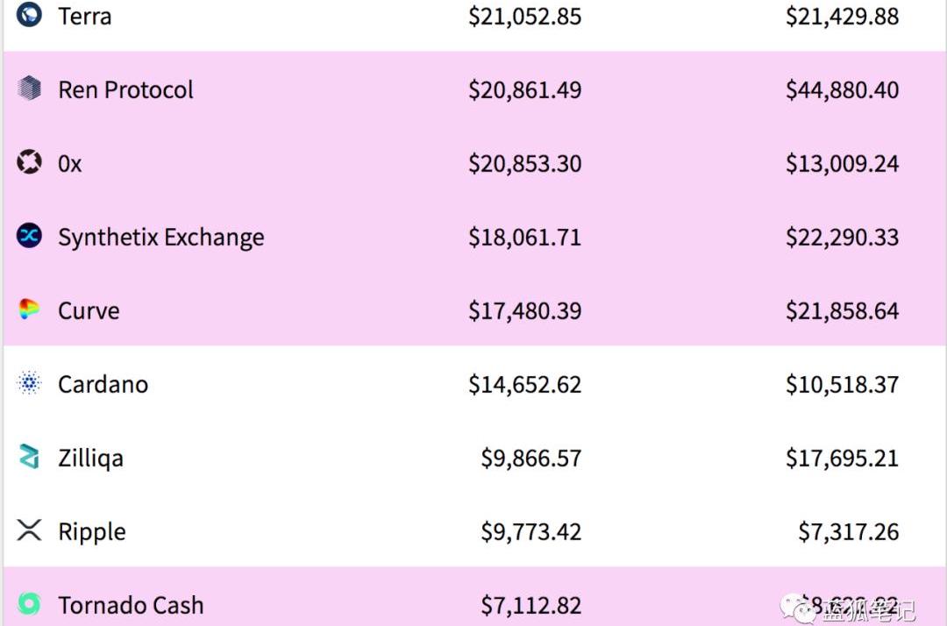Click Curve's $17,480.39 value

tap(524, 310)
